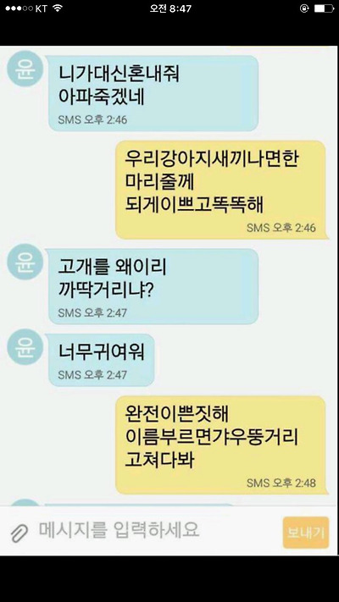Tap the rotation lock status icon
339x602 pixels.
[304, 8]
